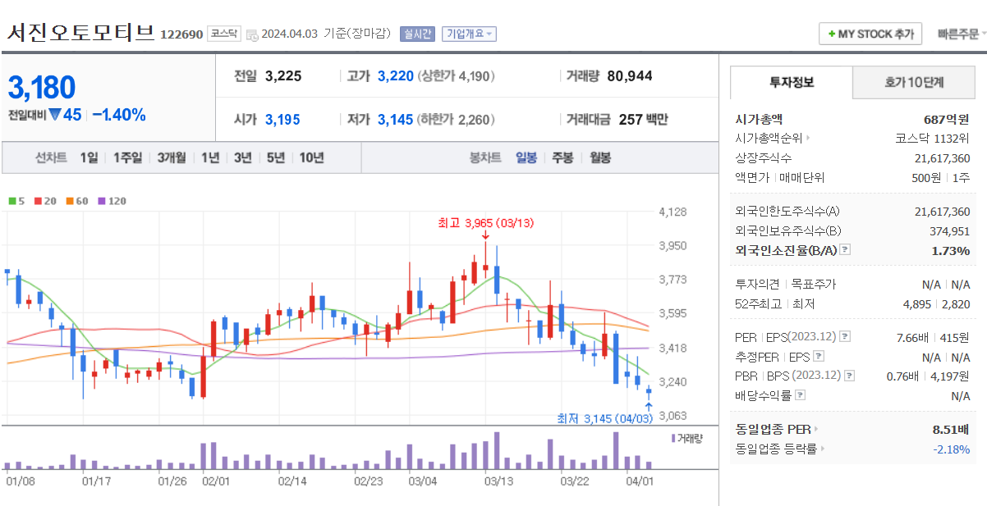Click the calendar icon before the date 2024.04.03
987x506 pixels.
tap(252, 34)
